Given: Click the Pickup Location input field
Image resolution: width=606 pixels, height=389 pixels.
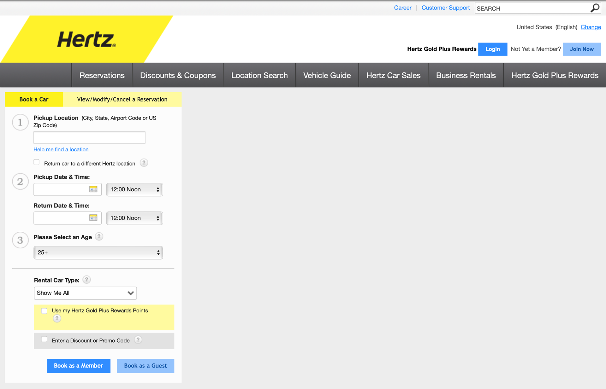Looking at the screenshot, I should 89,137.
